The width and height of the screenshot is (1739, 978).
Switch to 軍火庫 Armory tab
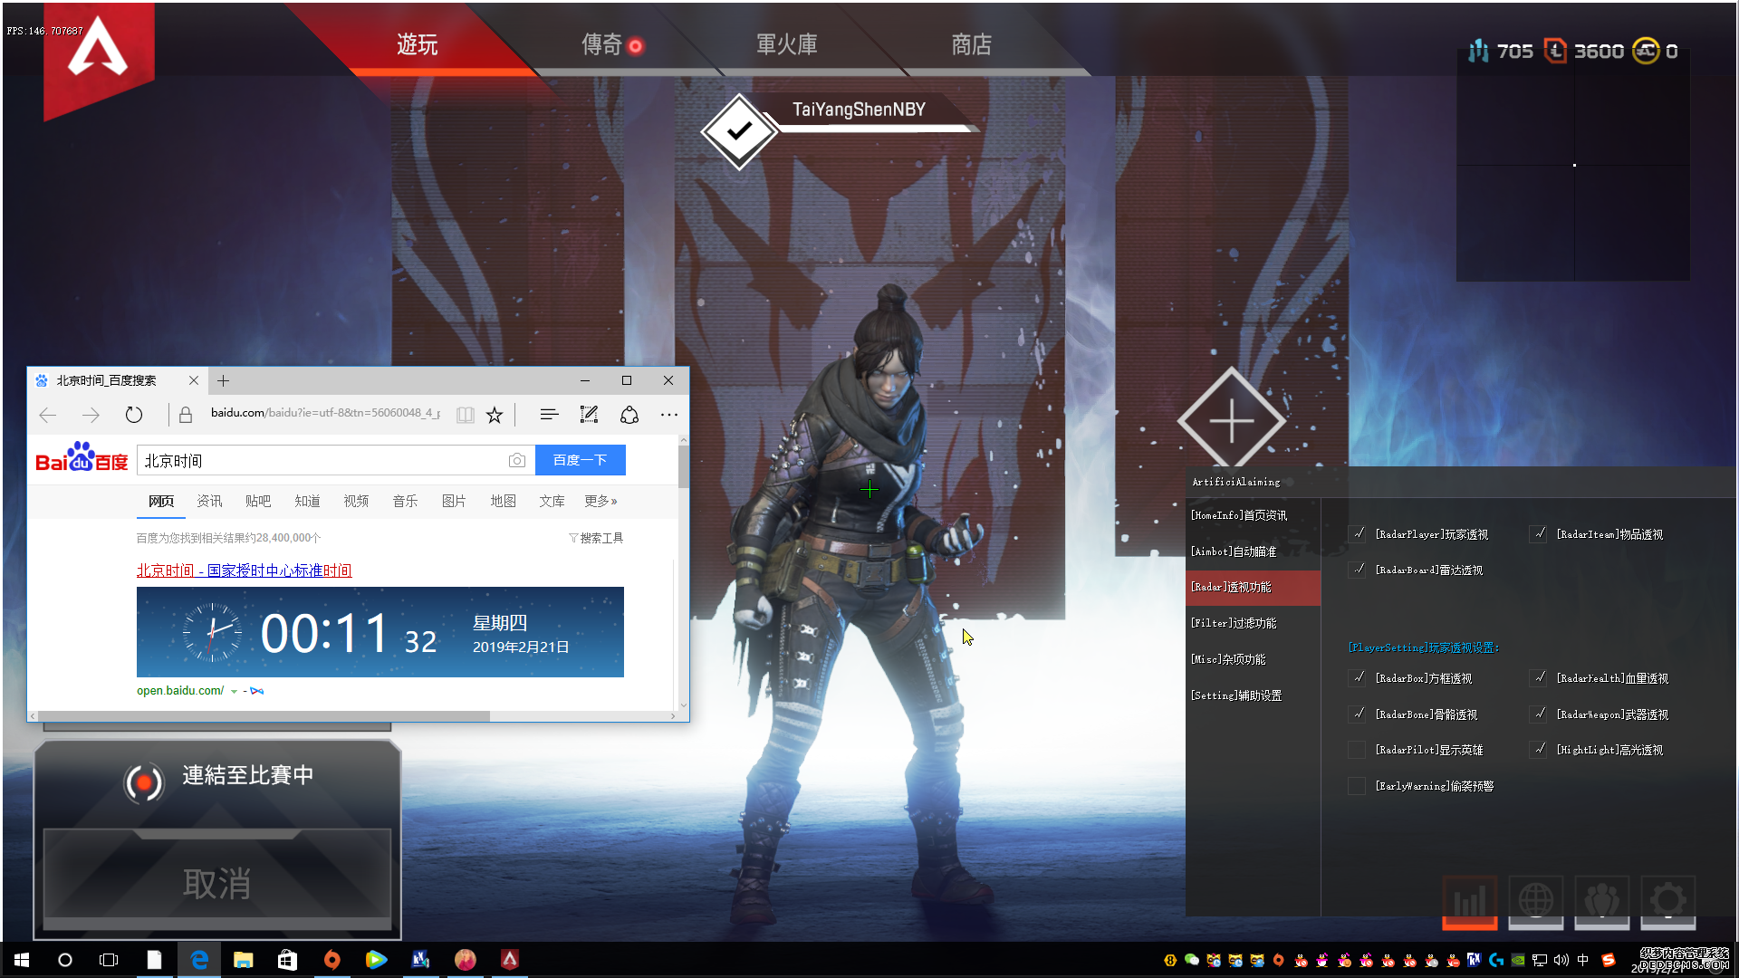tap(786, 44)
